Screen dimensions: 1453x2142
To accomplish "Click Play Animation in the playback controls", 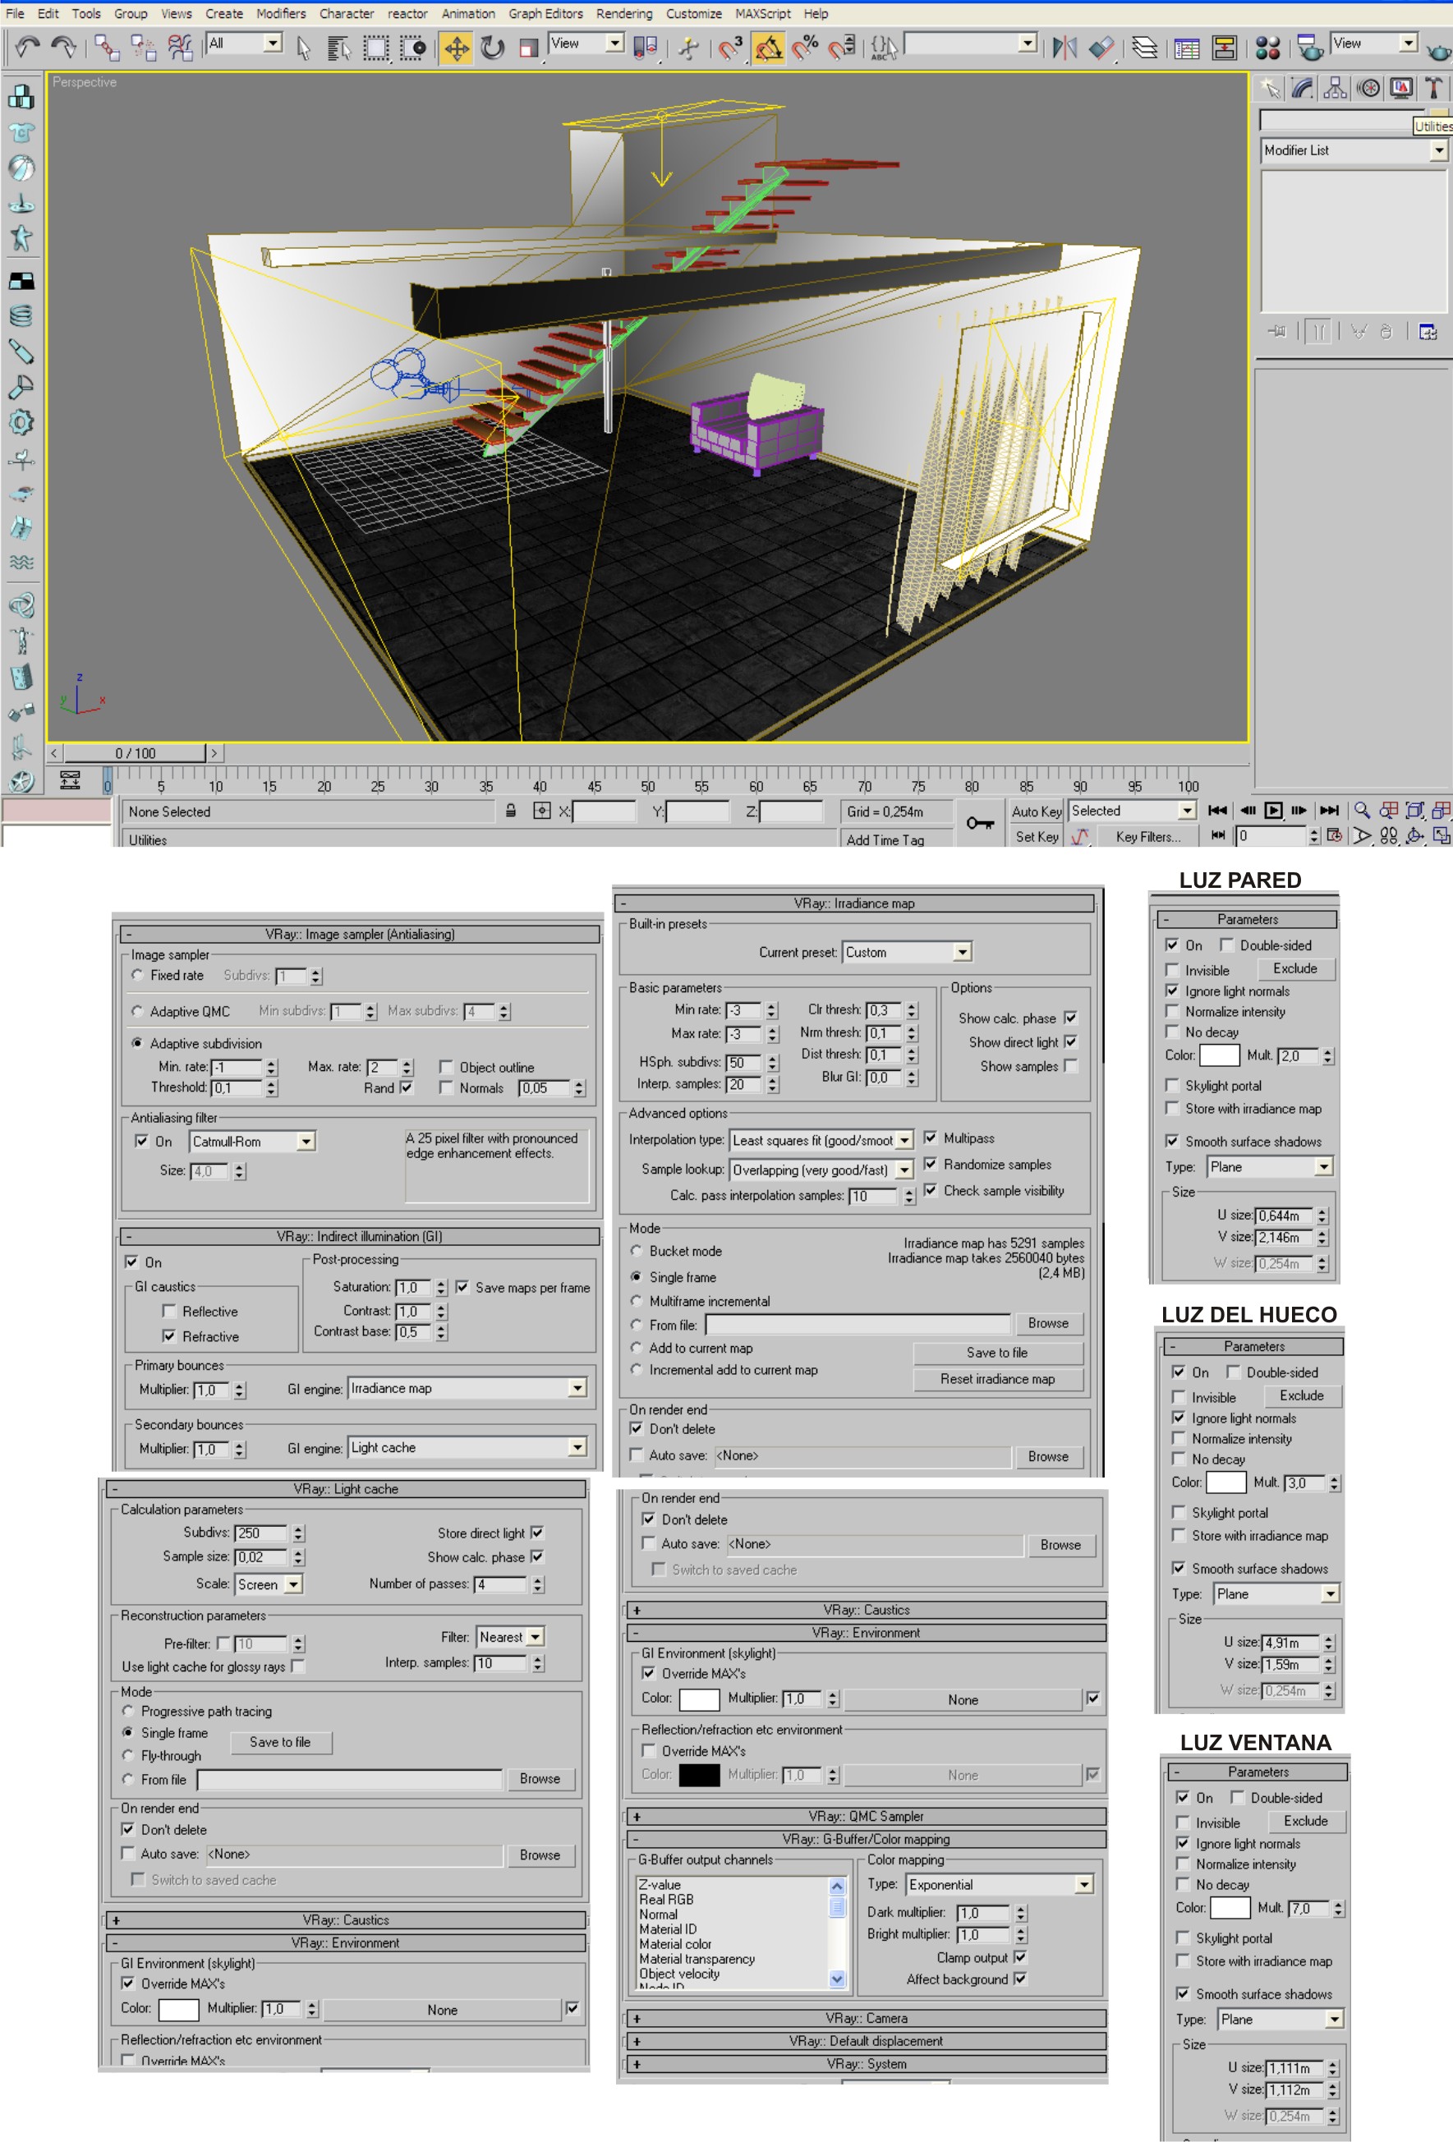I will [1273, 811].
